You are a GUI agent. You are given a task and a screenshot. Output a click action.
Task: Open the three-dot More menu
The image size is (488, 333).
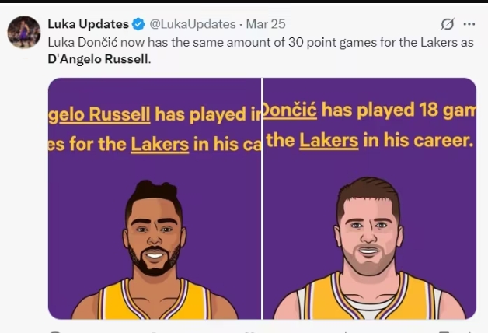[469, 24]
